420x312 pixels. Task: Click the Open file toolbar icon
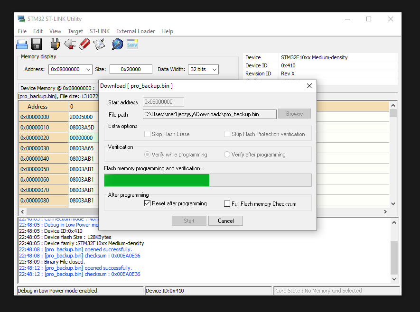22,44
